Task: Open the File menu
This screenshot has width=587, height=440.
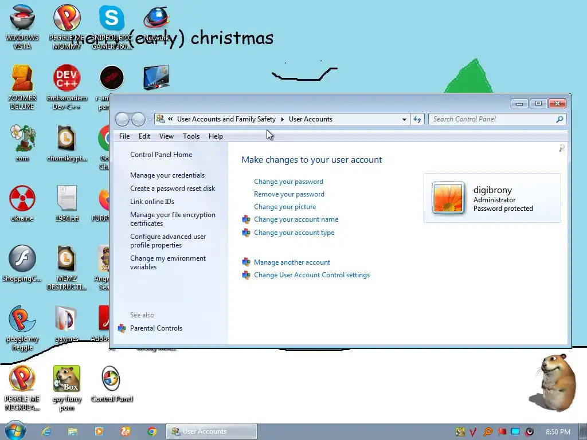Action: click(x=124, y=136)
